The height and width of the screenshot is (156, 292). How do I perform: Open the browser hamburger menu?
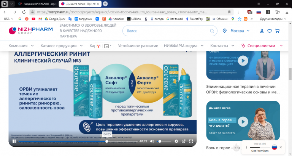point(259,4)
